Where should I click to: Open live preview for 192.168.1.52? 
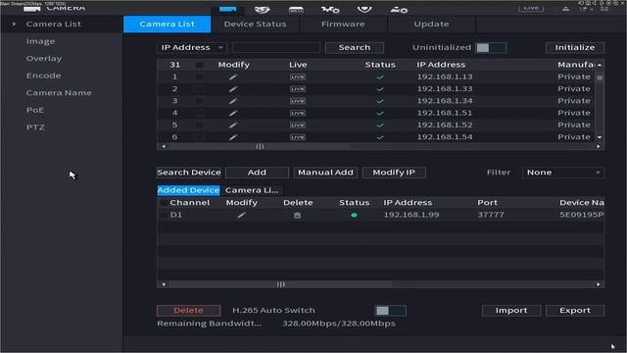point(298,125)
